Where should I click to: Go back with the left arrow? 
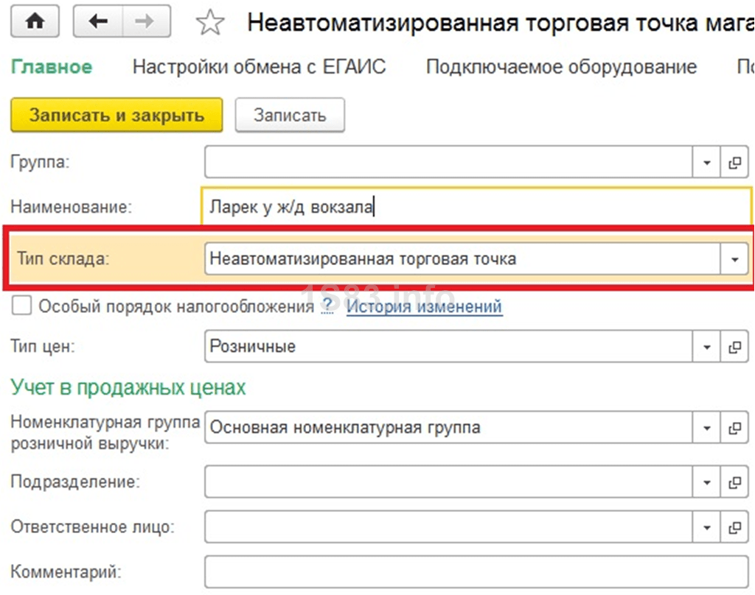click(97, 21)
